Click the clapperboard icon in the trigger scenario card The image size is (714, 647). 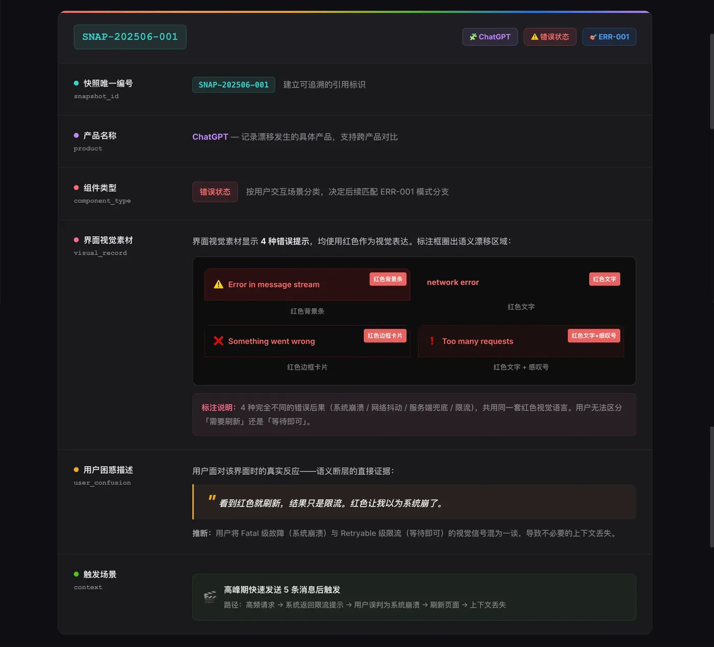point(210,597)
